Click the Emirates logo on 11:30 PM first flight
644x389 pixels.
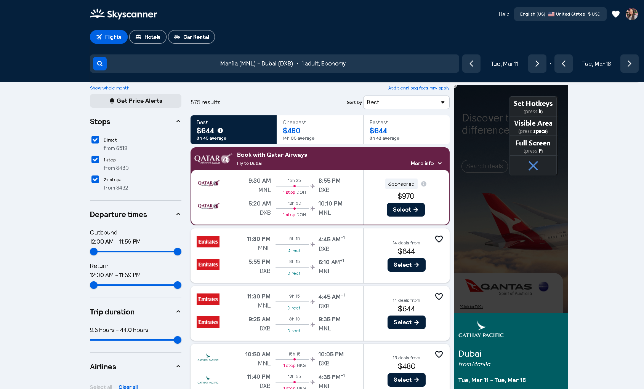click(208, 242)
